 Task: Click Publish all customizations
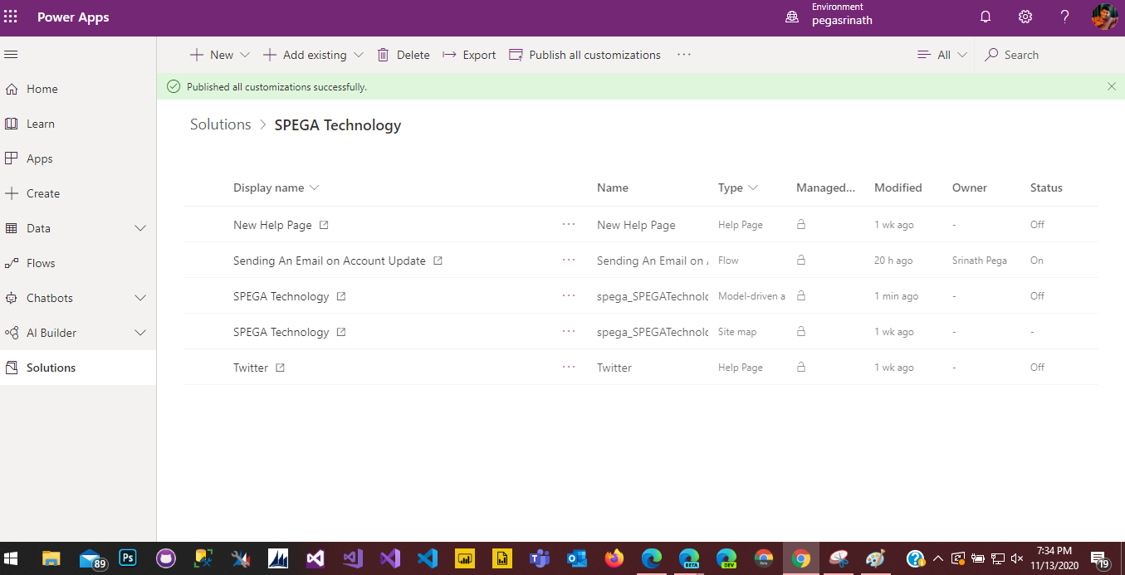pos(593,55)
